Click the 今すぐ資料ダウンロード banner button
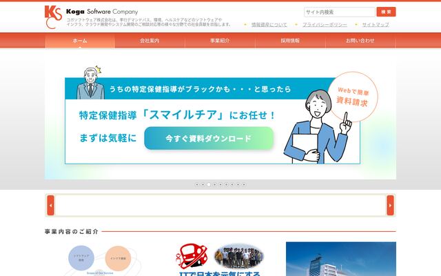This screenshot has height=276, width=441. tap(209, 138)
